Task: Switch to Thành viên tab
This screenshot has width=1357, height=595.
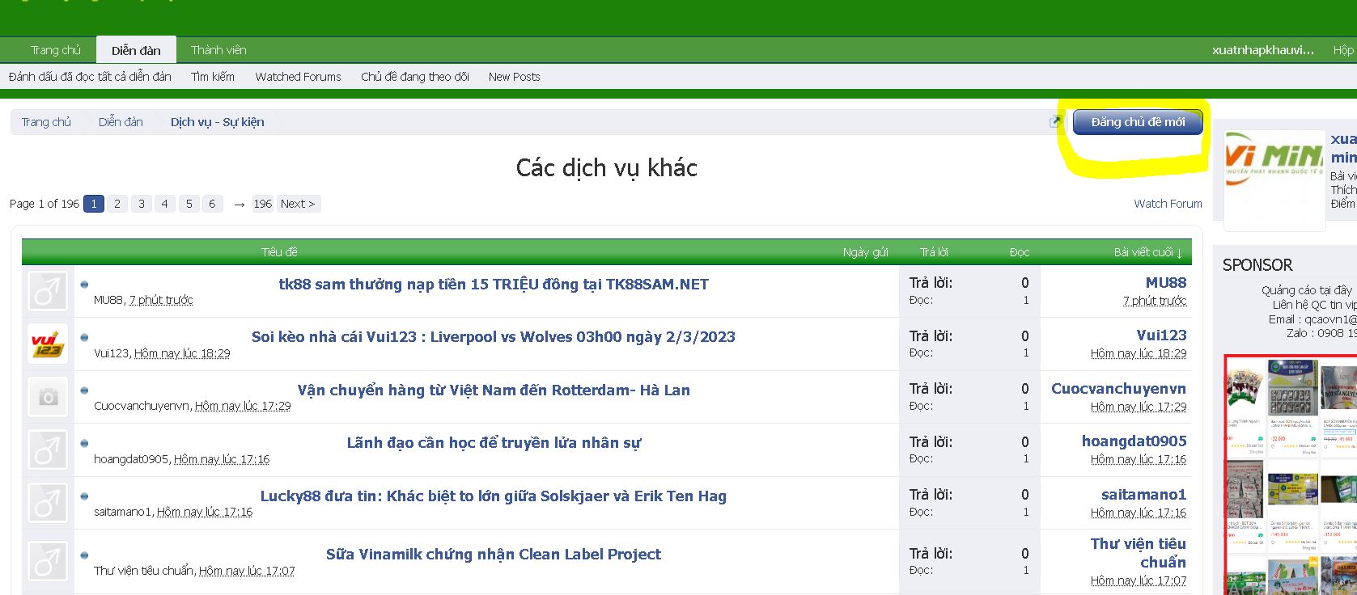Action: [218, 50]
